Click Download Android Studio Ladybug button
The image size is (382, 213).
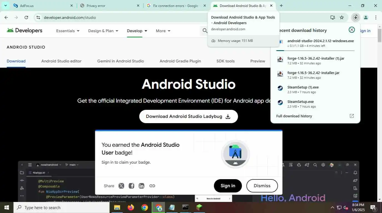(x=189, y=116)
